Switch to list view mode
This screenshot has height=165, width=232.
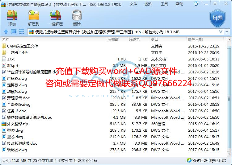click(21, 31)
